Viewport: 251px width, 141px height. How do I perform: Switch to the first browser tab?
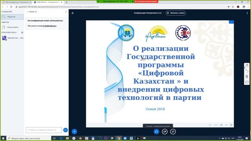(x=16, y=2)
